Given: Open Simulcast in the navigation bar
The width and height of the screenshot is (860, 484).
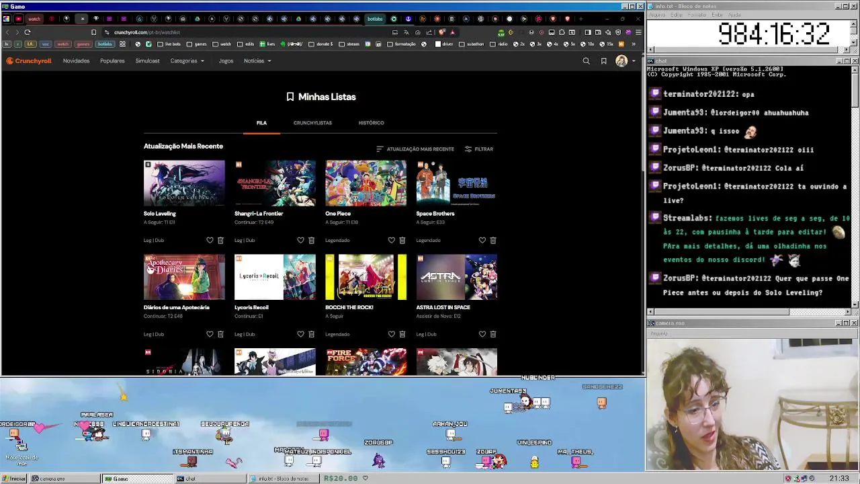Looking at the screenshot, I should tap(147, 61).
